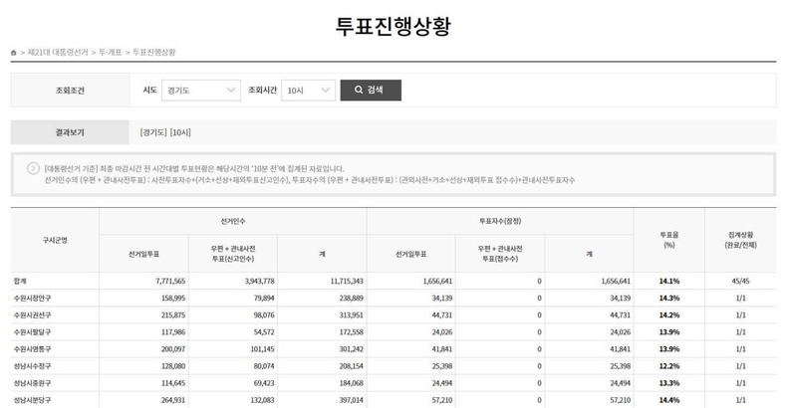Click the 검색 search button

click(371, 91)
